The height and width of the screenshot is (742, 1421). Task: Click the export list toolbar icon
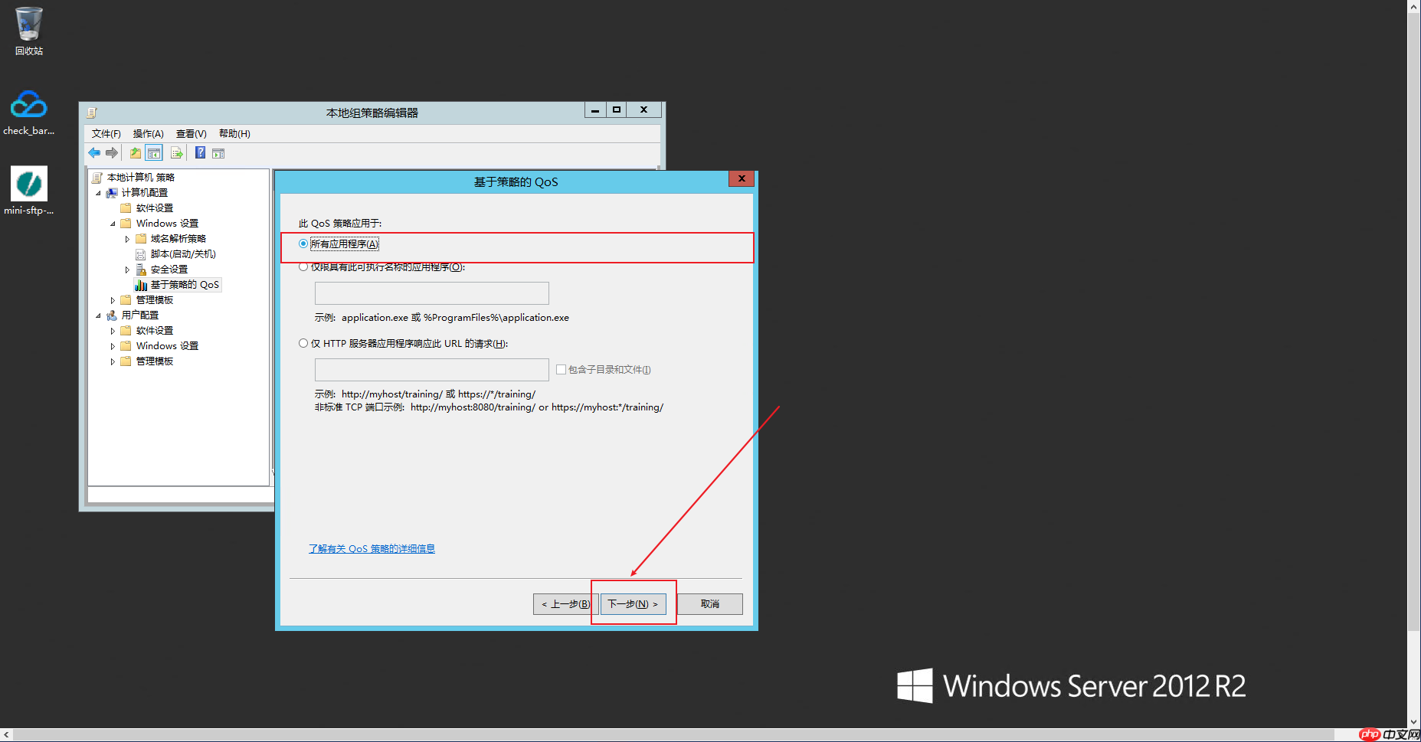177,152
